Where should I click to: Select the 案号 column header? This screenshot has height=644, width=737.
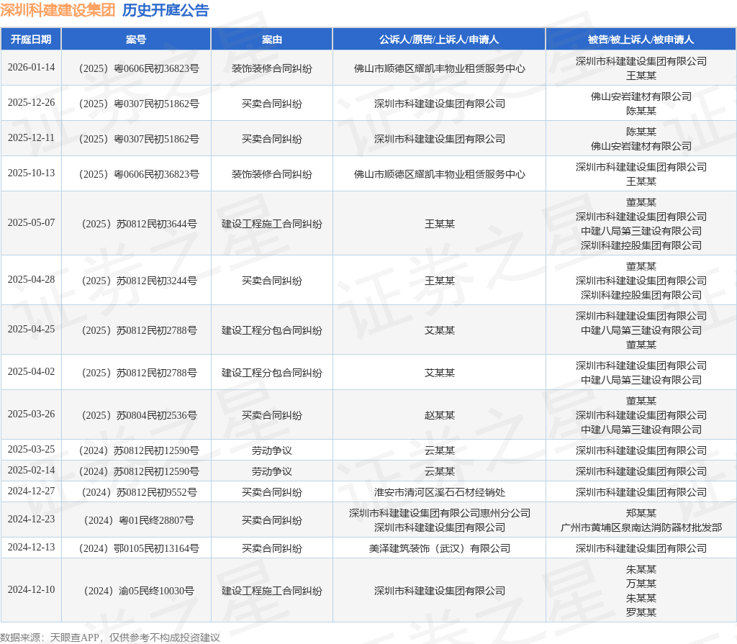tap(136, 40)
